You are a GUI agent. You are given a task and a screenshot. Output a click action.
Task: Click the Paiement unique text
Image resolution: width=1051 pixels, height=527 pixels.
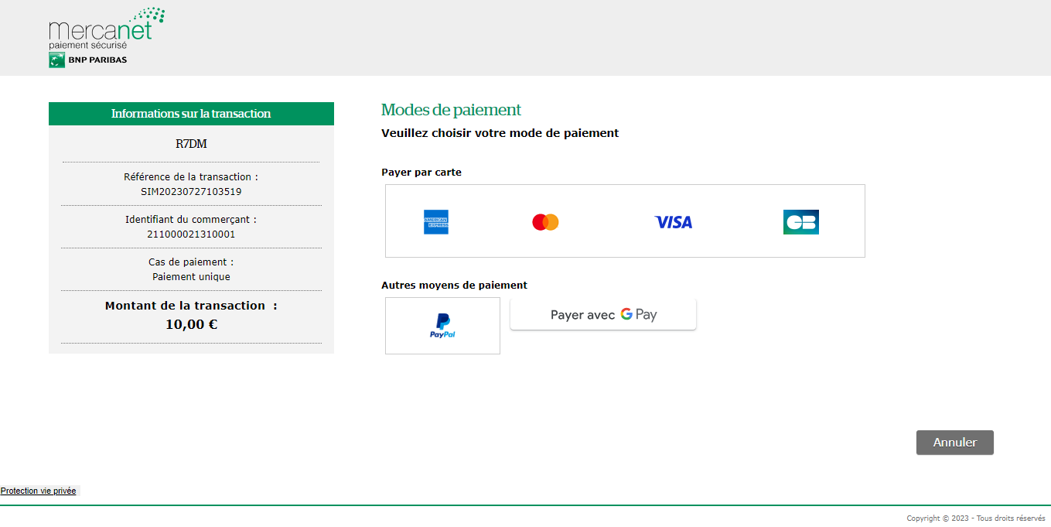[x=191, y=276]
